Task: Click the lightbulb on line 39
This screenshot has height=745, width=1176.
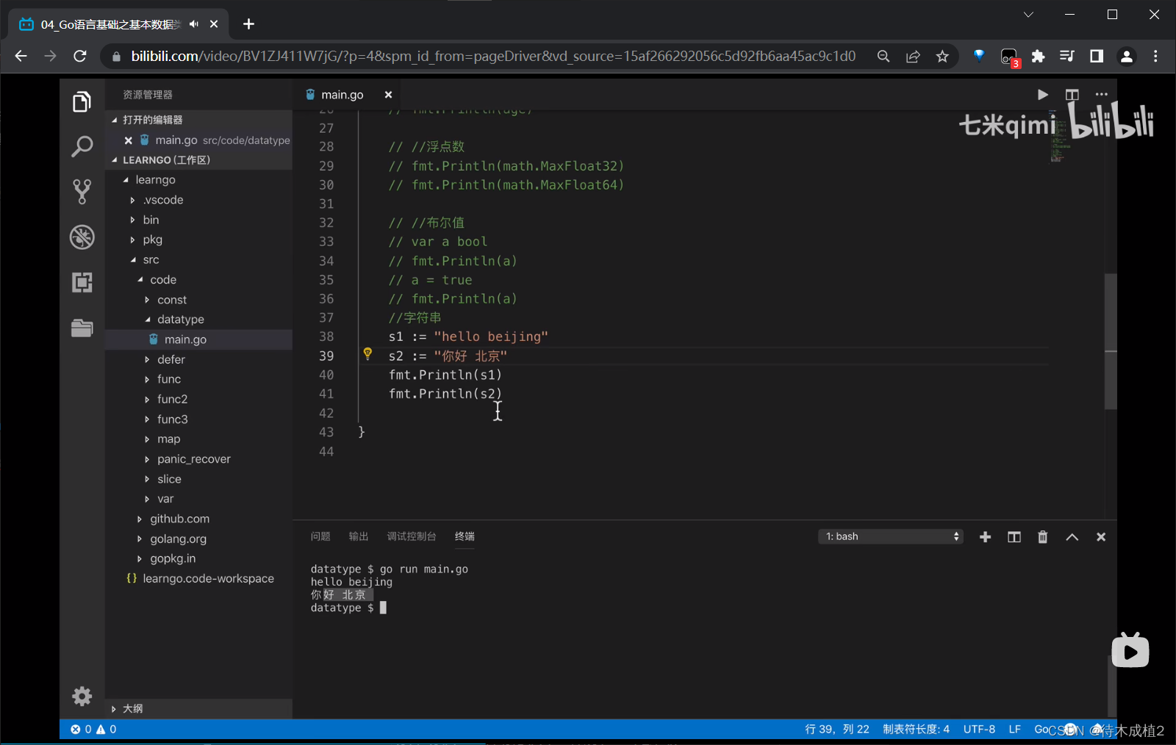Action: 367,354
